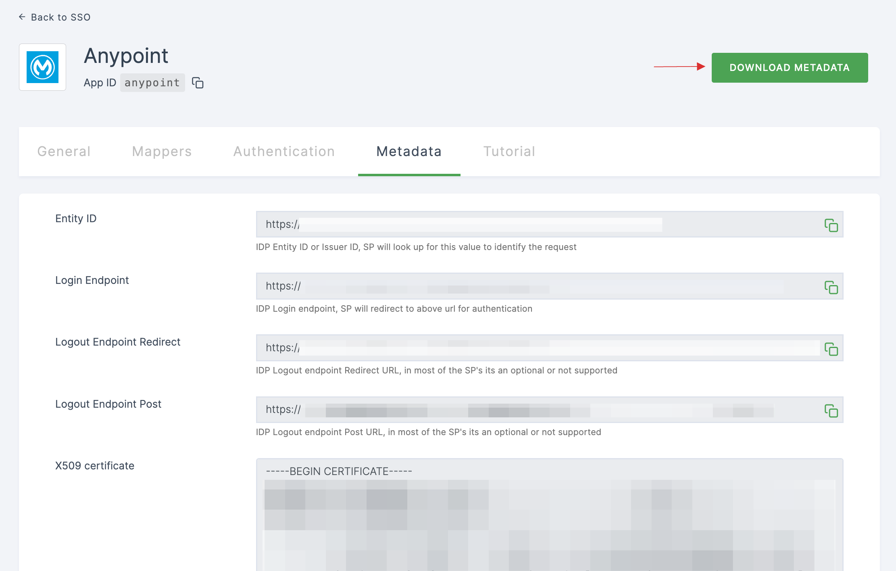896x571 pixels.
Task: Copy the Login Endpoint URL
Action: (x=831, y=287)
